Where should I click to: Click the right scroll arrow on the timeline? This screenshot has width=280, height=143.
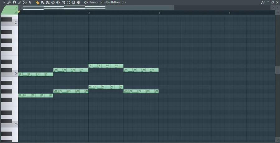(273, 8)
